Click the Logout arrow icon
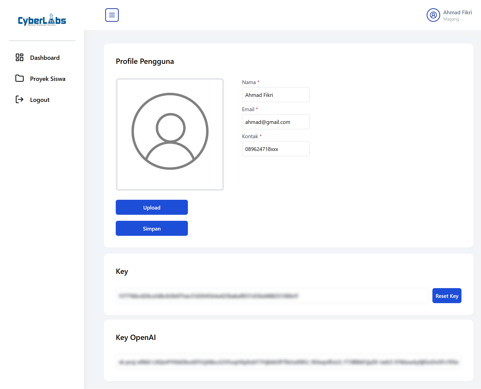 pos(20,99)
